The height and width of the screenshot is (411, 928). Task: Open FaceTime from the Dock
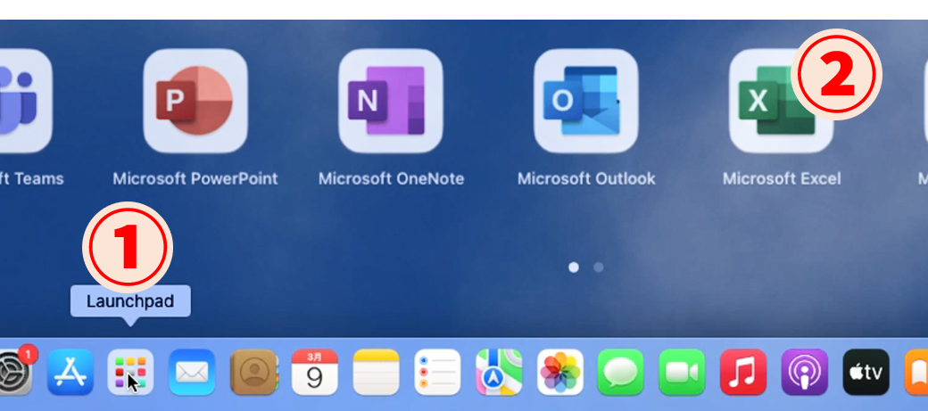pyautogui.click(x=682, y=372)
